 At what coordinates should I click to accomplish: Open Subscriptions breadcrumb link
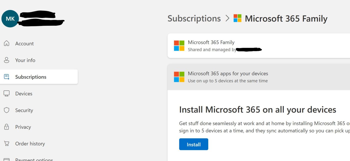point(194,18)
